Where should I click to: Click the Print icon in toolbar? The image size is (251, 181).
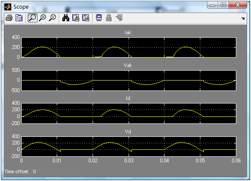click(x=9, y=18)
